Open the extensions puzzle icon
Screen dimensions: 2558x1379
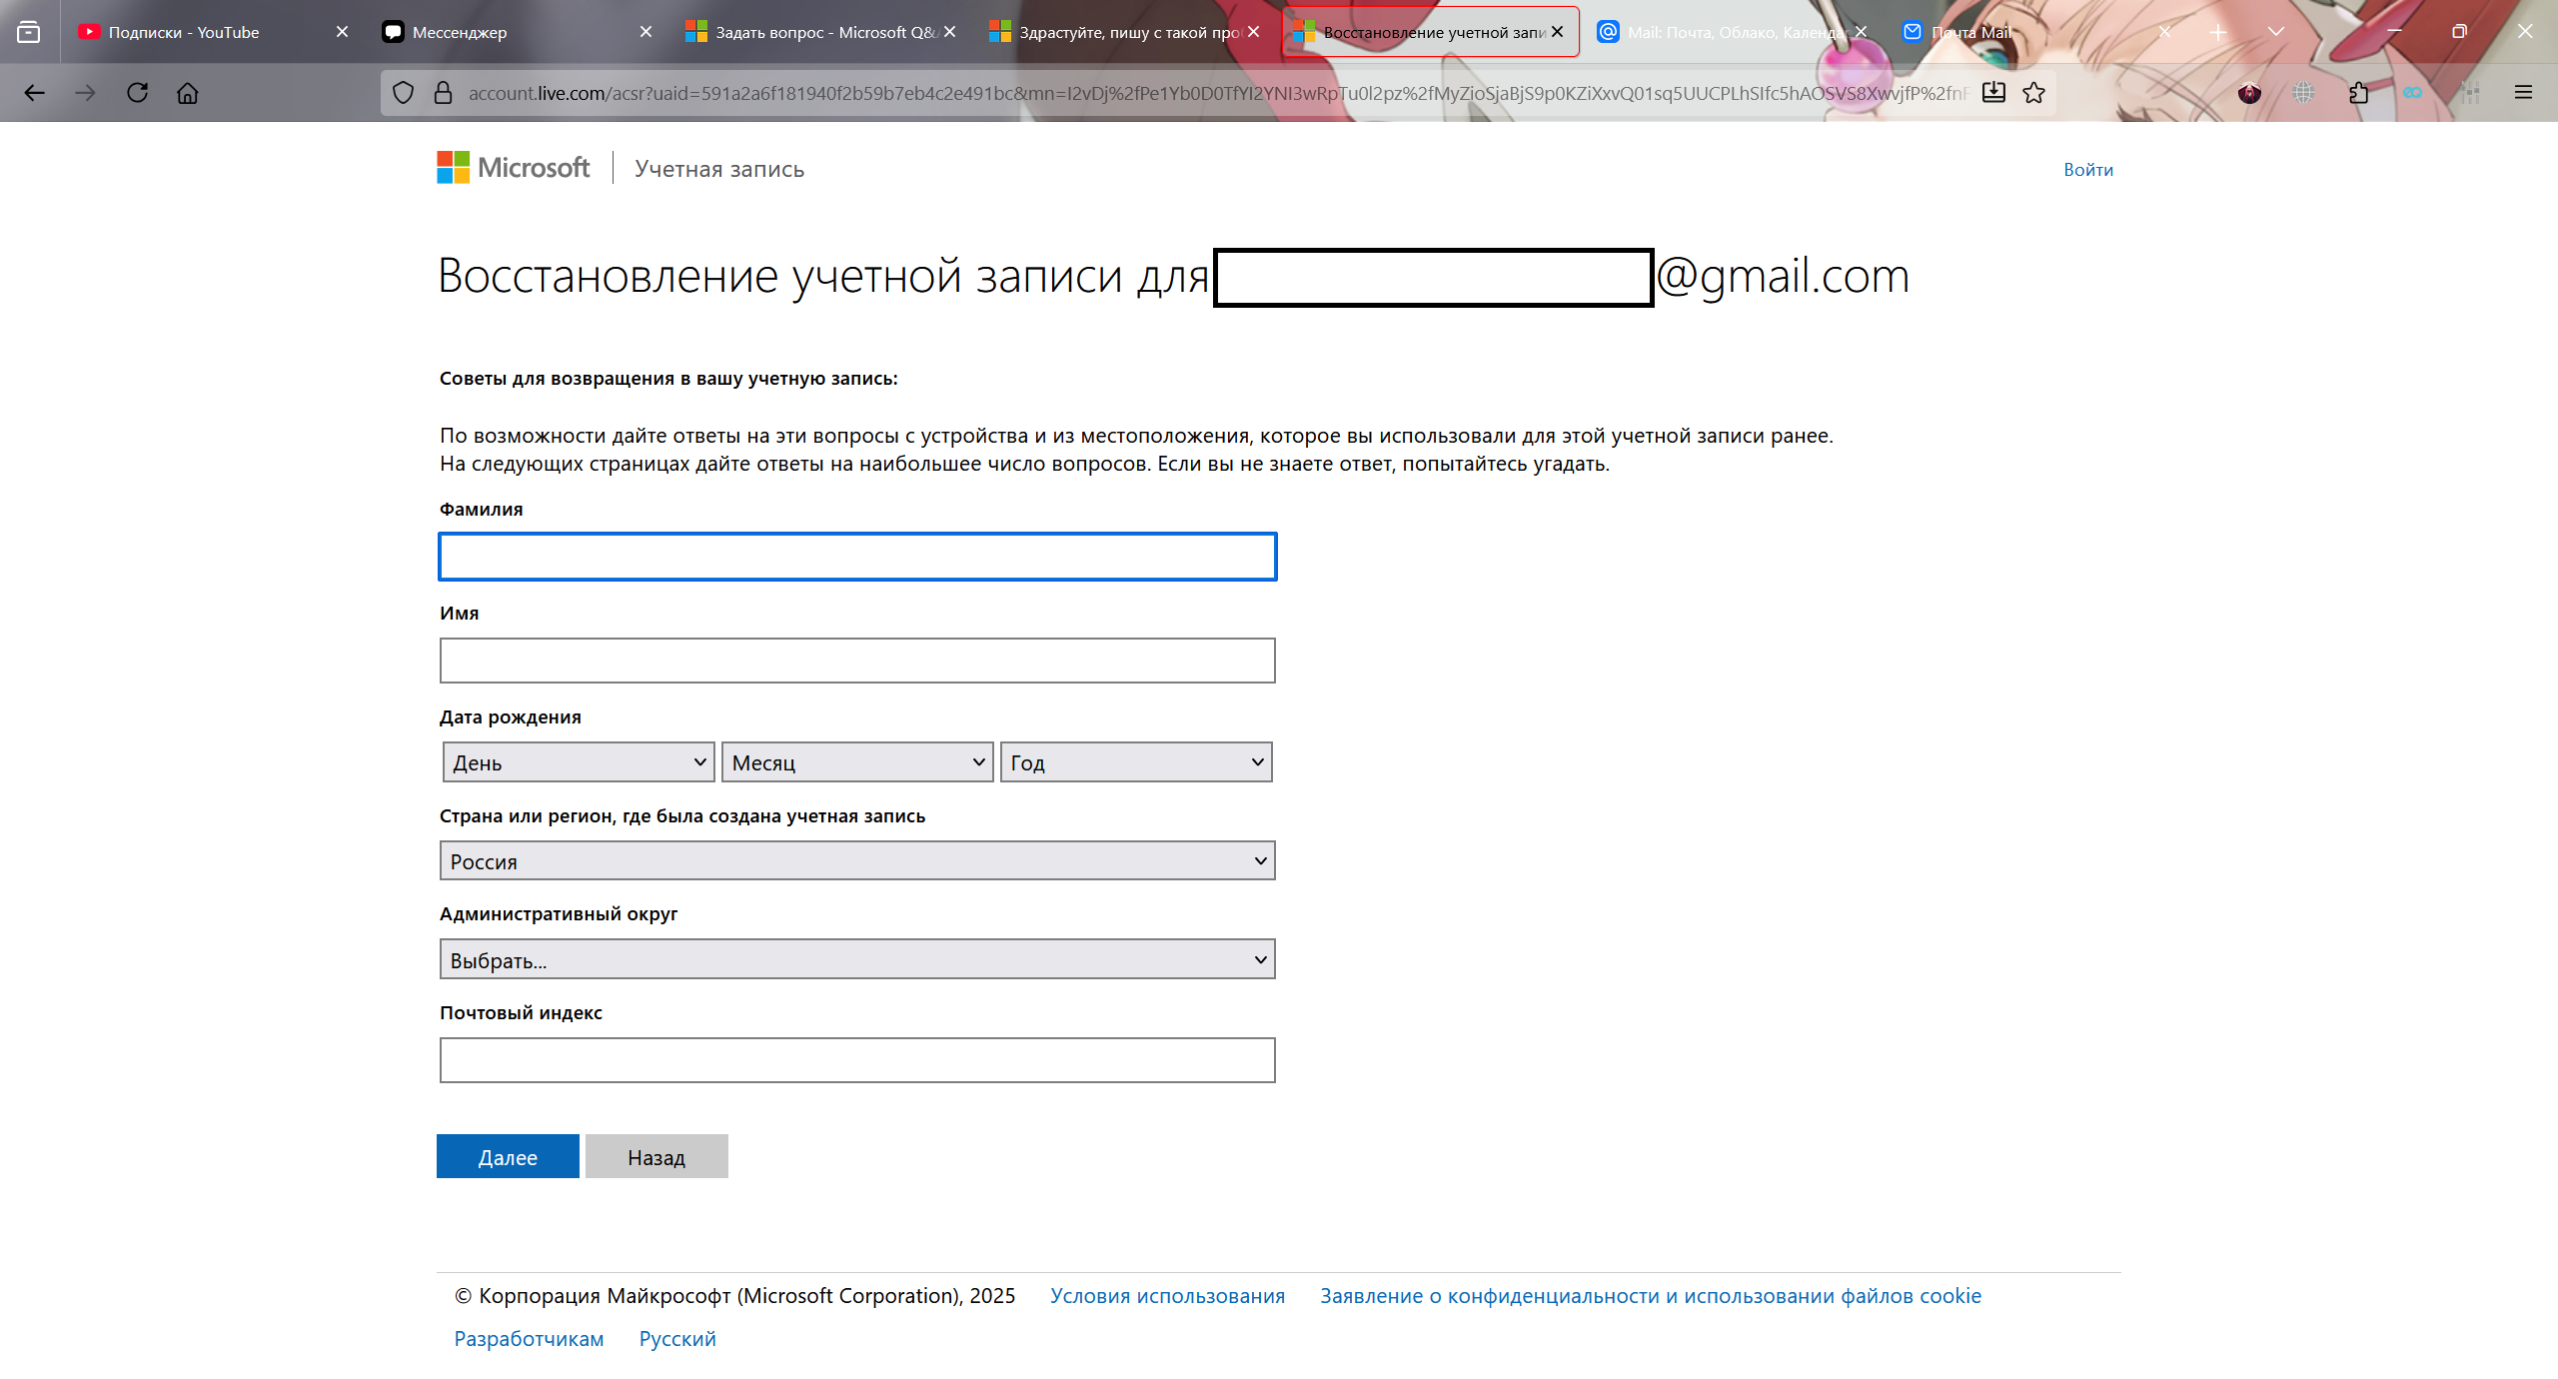point(2358,93)
